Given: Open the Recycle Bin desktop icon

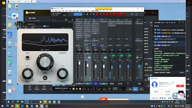Looking at the screenshot, I should point(10,43).
